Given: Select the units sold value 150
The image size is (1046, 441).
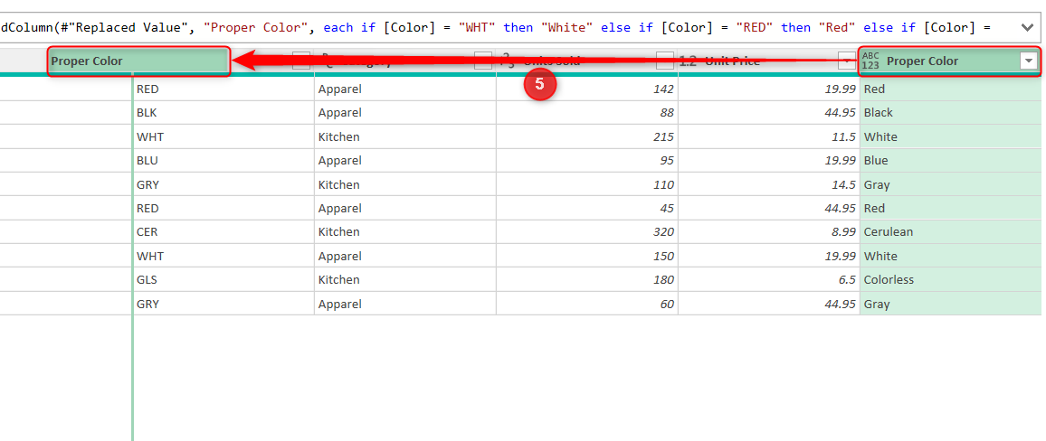Looking at the screenshot, I should pos(587,256).
